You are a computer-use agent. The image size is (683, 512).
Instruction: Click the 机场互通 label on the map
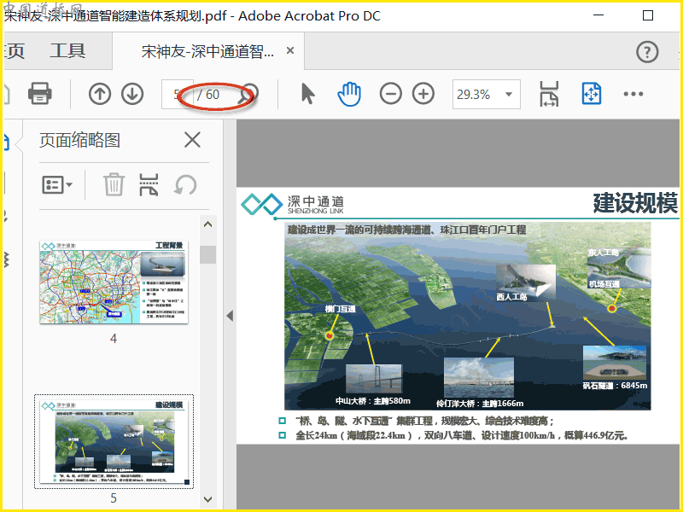(x=604, y=284)
